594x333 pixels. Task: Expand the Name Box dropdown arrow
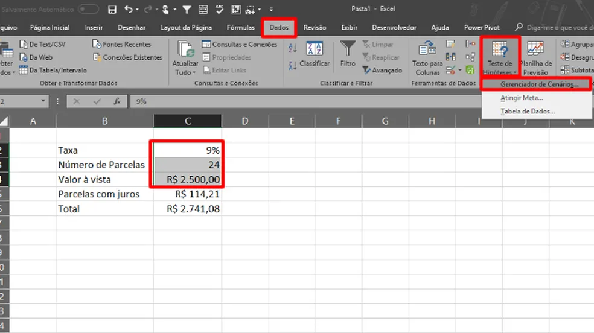(x=43, y=101)
